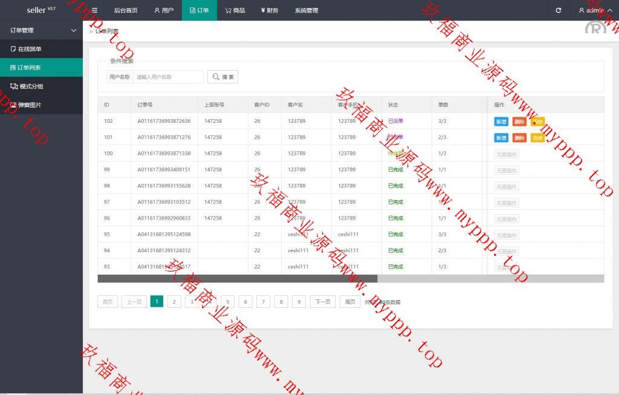Click red 删除 button for order 101
619x395 pixels.
click(x=519, y=138)
